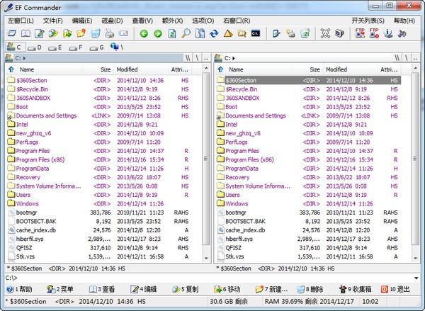Click the skull and crossbones toolbar icon

pyautogui.click(x=325, y=33)
